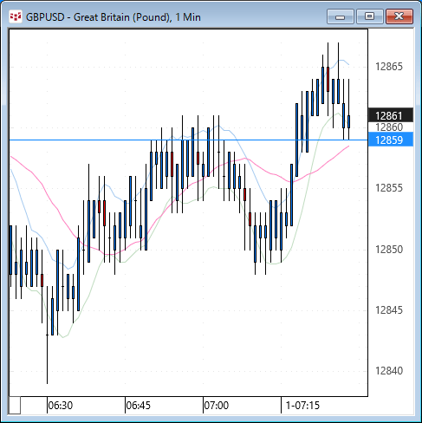The image size is (422, 423).
Task: Click the 07:00 time axis label
Action: 217,406
